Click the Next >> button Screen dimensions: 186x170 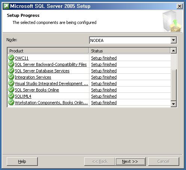130,161
